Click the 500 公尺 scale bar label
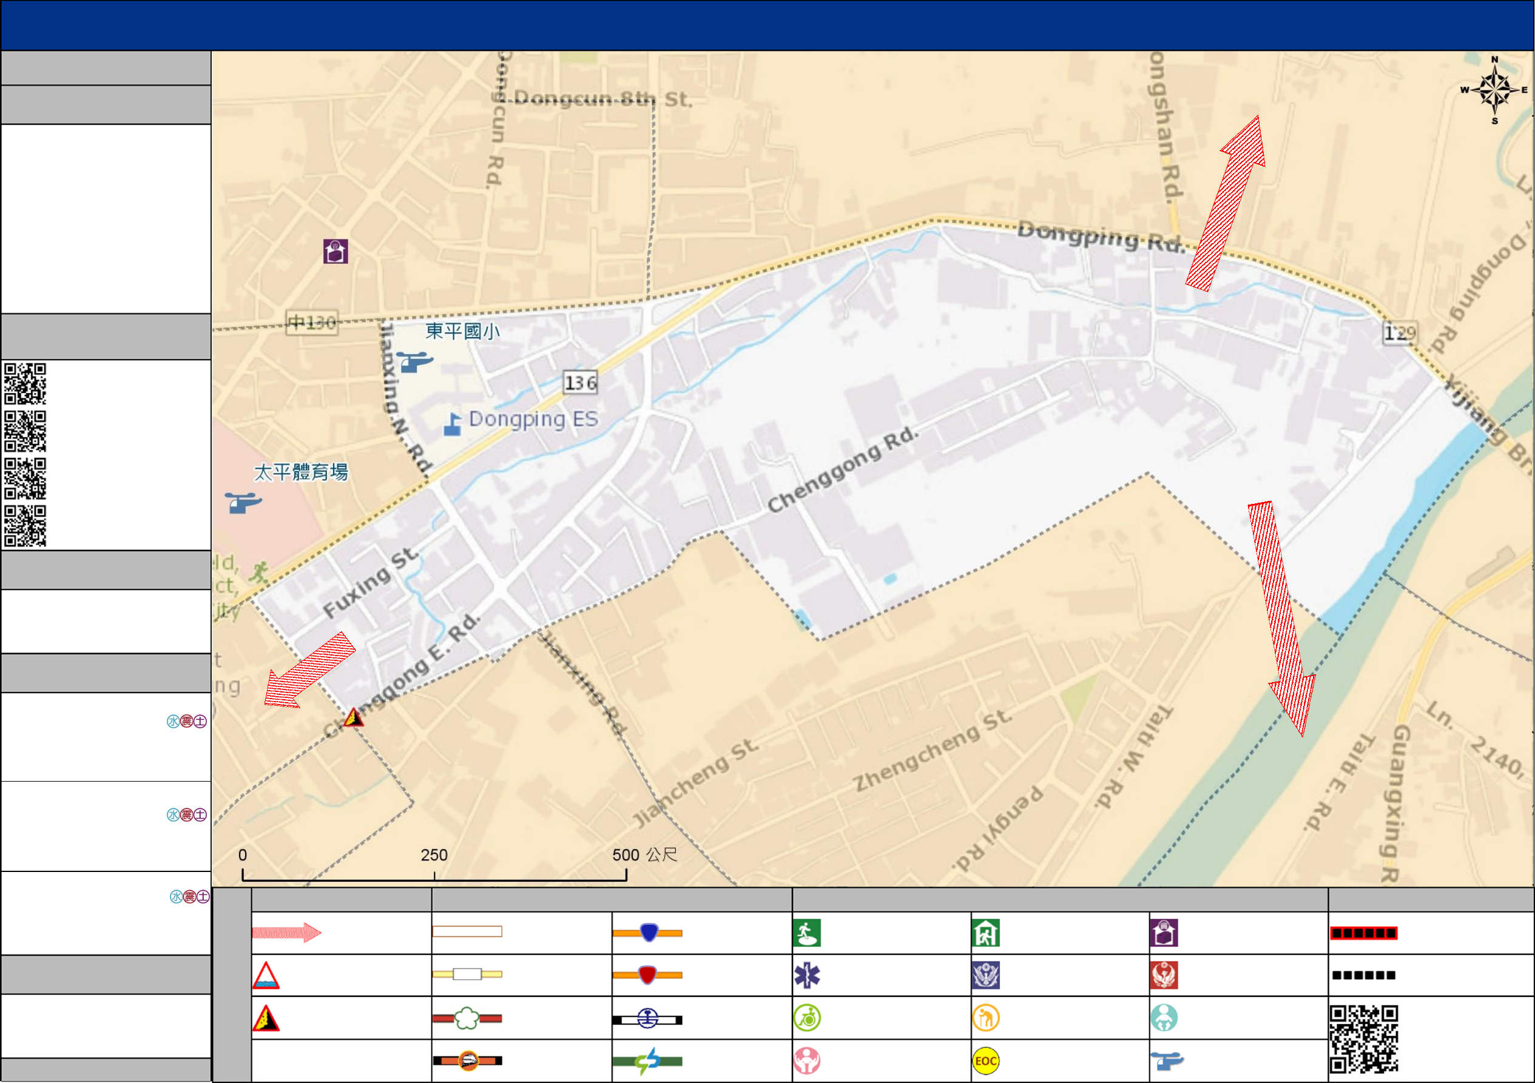 (644, 854)
